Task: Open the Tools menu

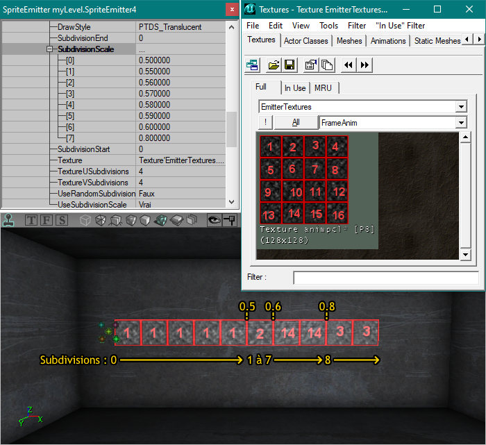Action: (x=328, y=26)
